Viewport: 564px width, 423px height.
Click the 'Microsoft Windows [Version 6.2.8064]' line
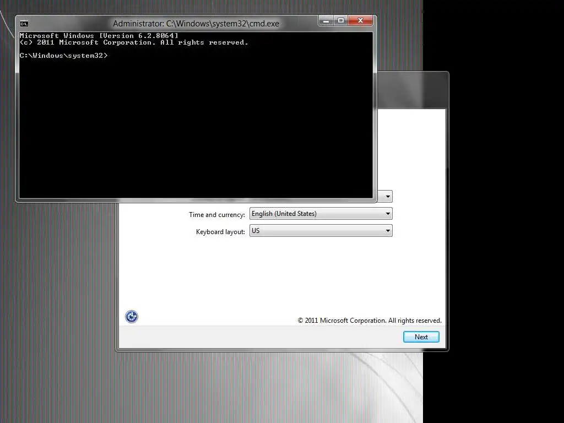pyautogui.click(x=99, y=36)
